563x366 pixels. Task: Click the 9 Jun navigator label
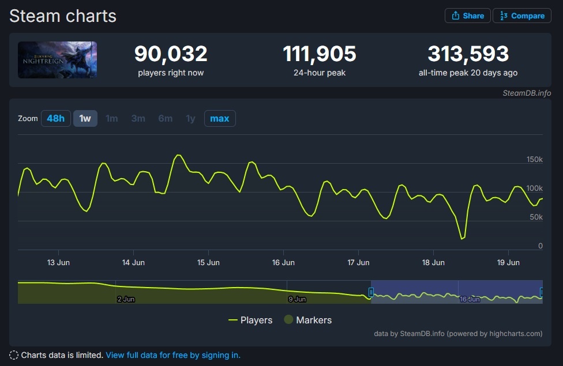pyautogui.click(x=297, y=299)
